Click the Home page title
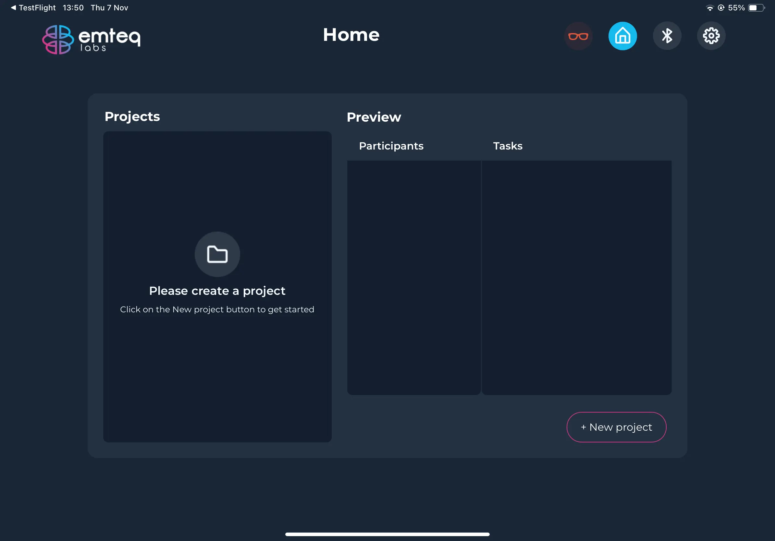The height and width of the screenshot is (541, 775). point(351,35)
